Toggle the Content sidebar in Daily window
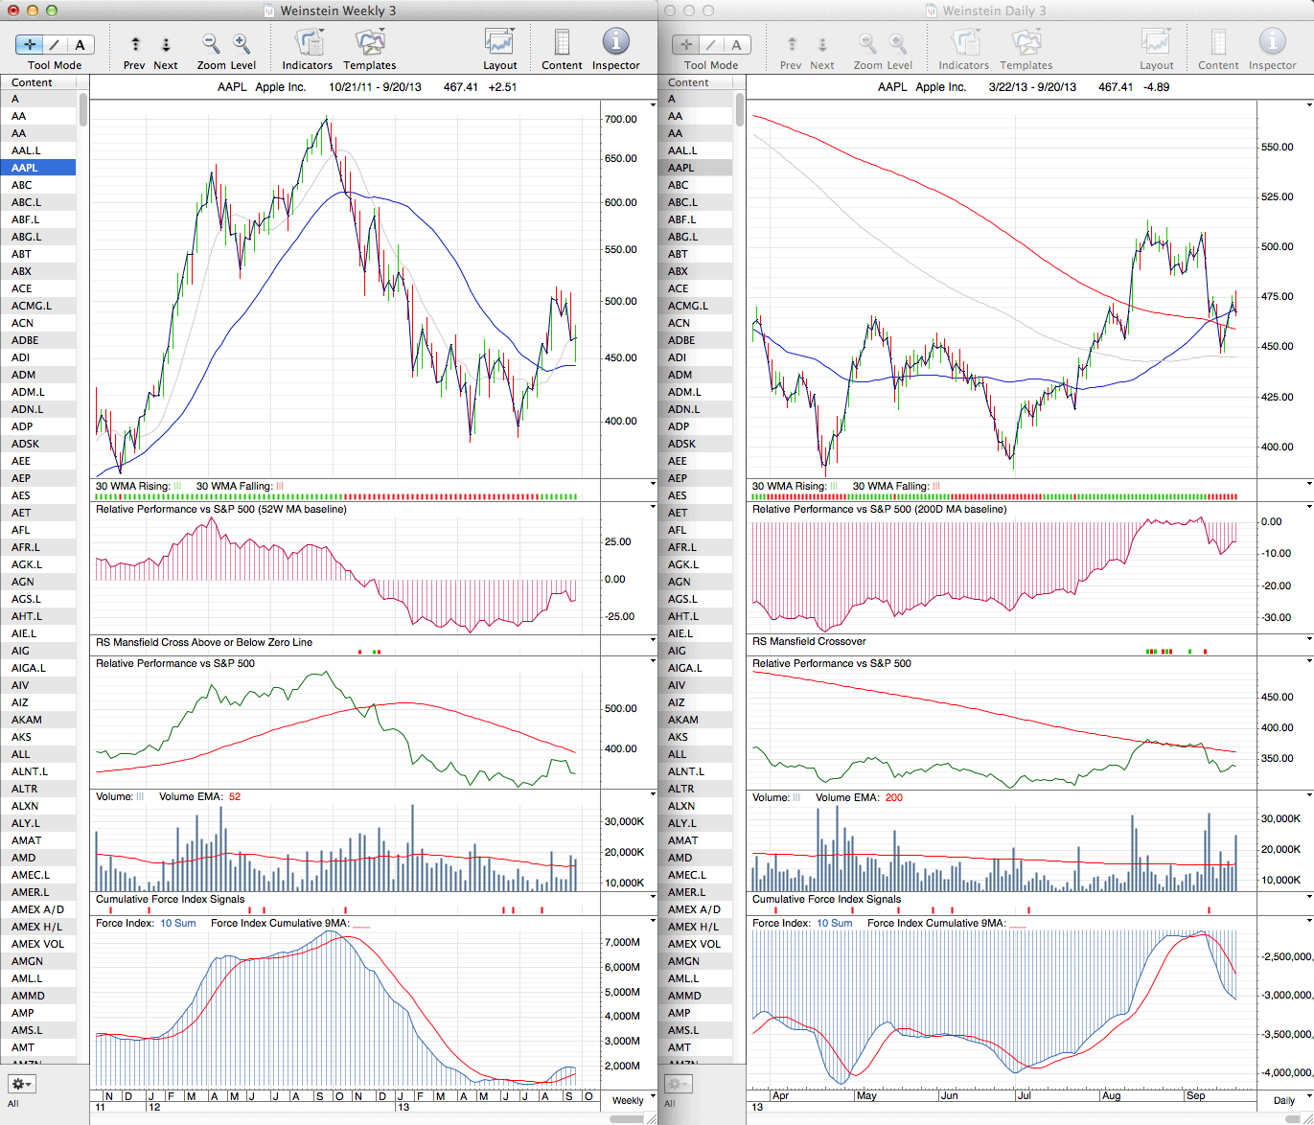The image size is (1314, 1125). click(1218, 43)
